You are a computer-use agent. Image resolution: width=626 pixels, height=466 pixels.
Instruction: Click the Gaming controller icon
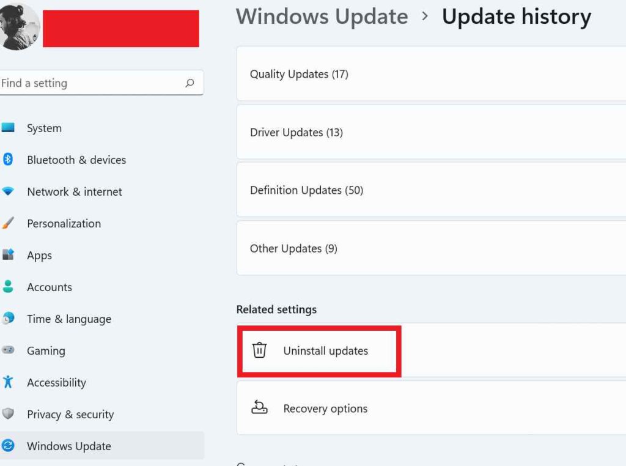pyautogui.click(x=7, y=350)
